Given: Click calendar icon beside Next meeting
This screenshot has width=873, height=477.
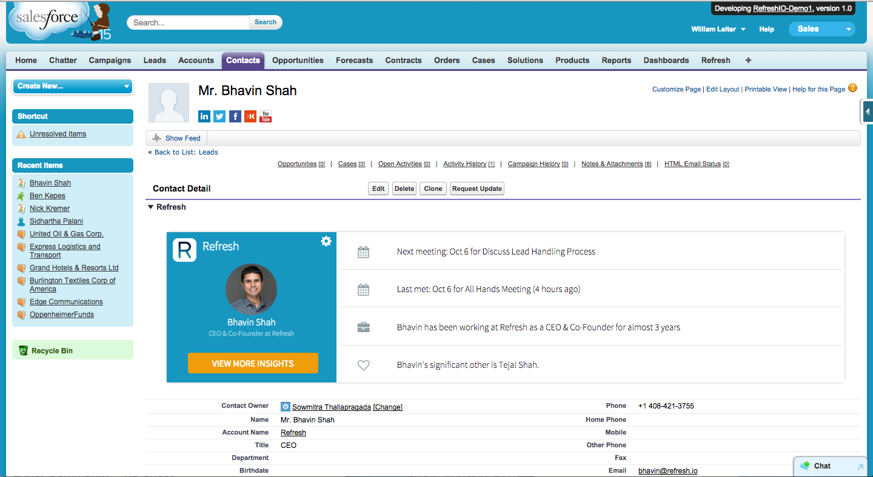Looking at the screenshot, I should click(x=363, y=252).
